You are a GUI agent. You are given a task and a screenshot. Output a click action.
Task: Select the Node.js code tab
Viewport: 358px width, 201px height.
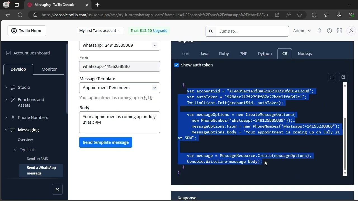pos(305,54)
